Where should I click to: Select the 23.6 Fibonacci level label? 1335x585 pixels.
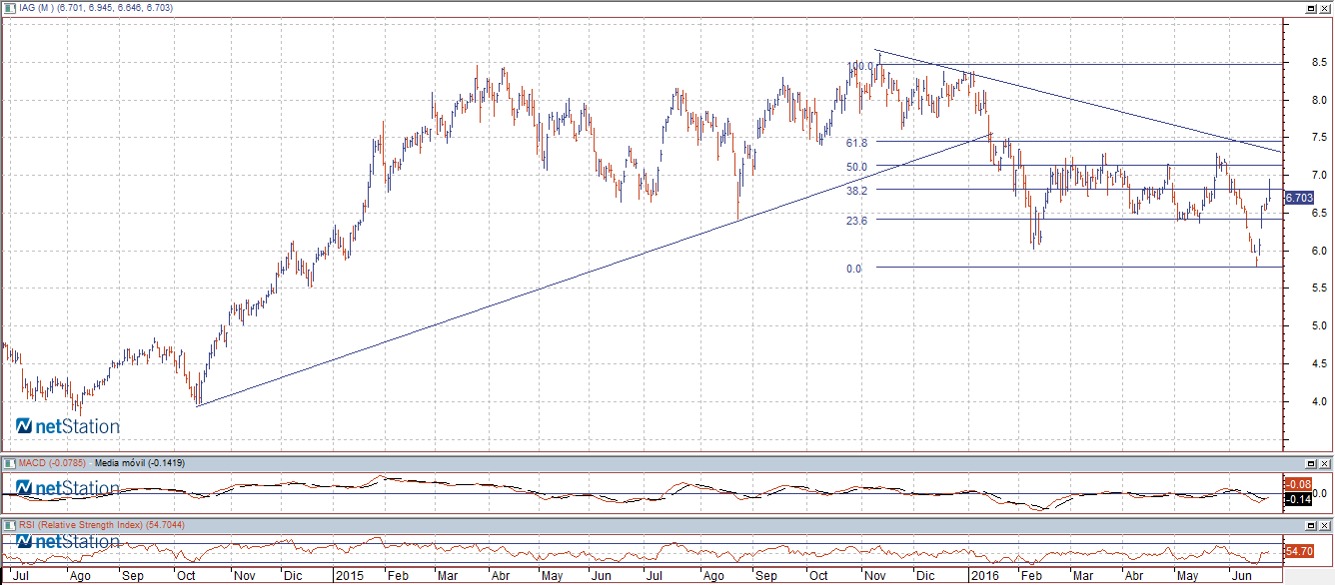tap(855, 221)
